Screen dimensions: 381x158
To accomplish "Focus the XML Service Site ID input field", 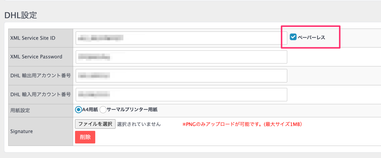I will pyautogui.click(x=178, y=38).
